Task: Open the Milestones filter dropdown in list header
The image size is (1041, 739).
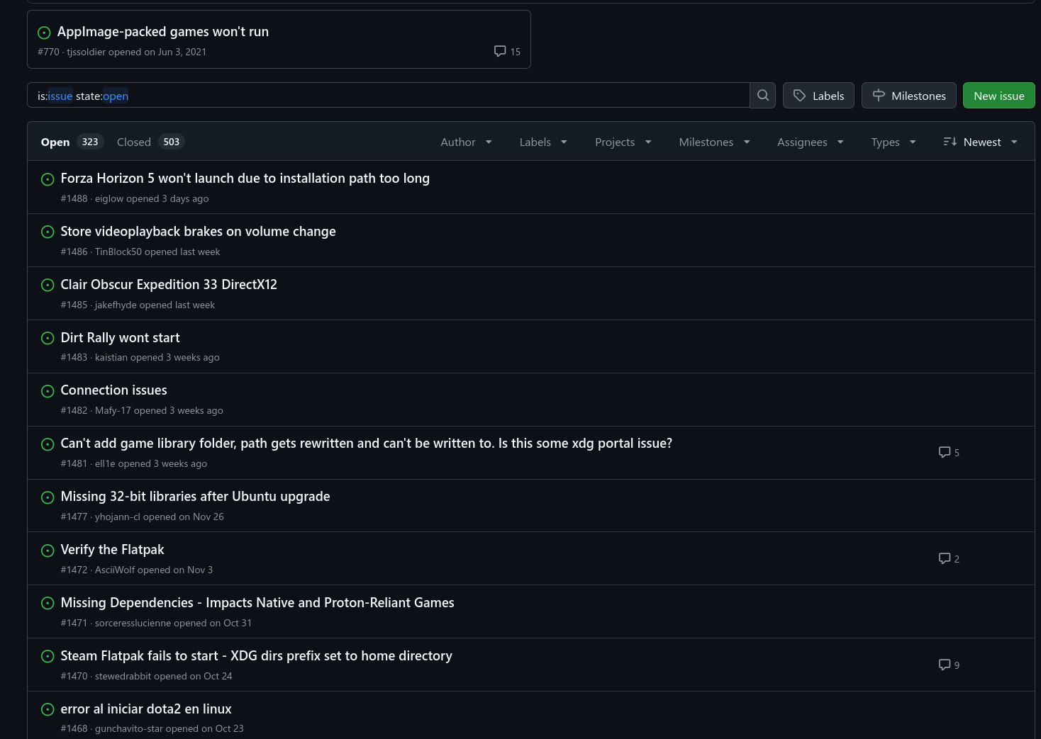Action: (714, 142)
